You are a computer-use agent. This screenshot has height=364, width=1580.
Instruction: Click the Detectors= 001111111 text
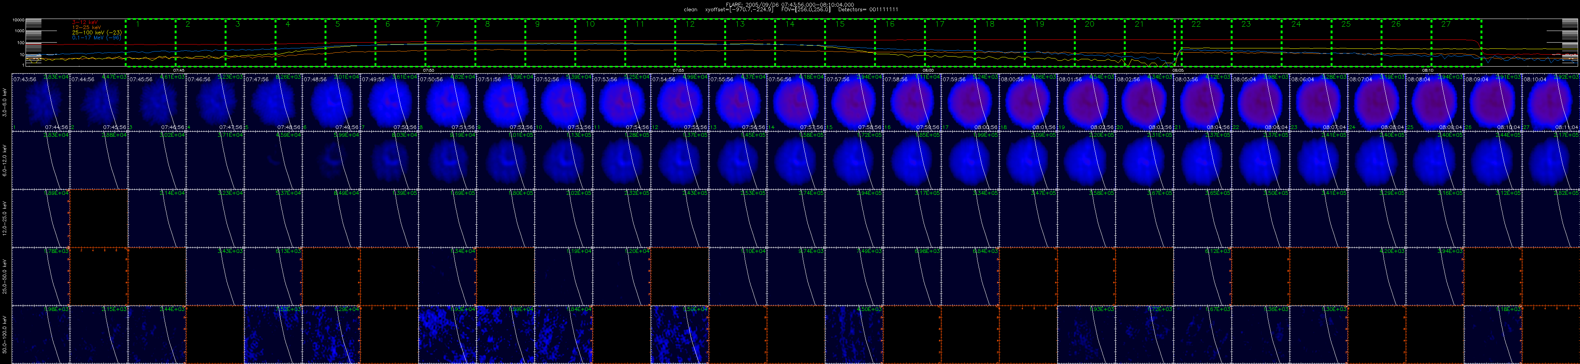click(x=869, y=9)
